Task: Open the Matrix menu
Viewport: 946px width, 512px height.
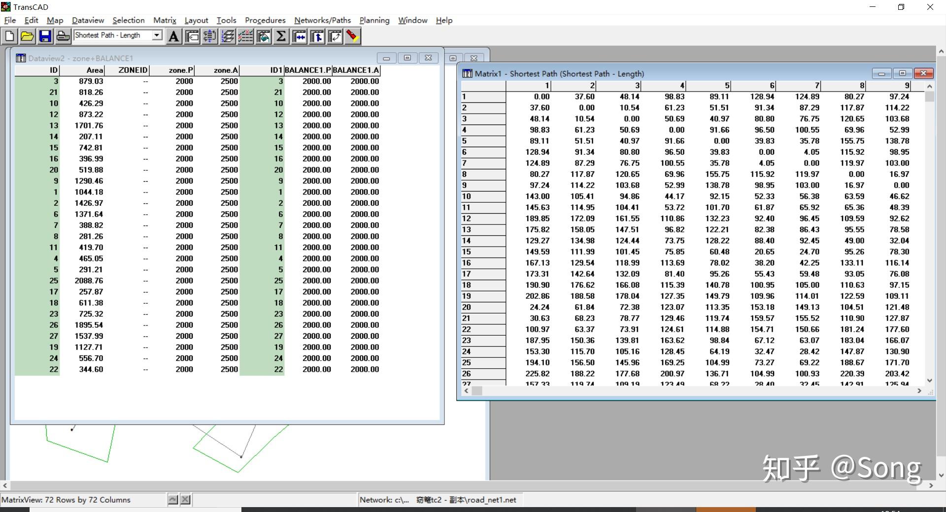Action: 165,20
